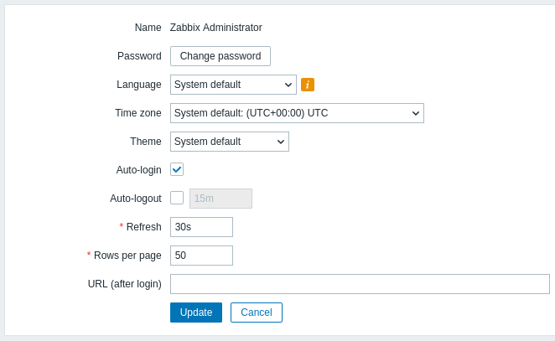The image size is (555, 341).
Task: Click the disabled 15m auto-logout field
Action: tap(220, 199)
